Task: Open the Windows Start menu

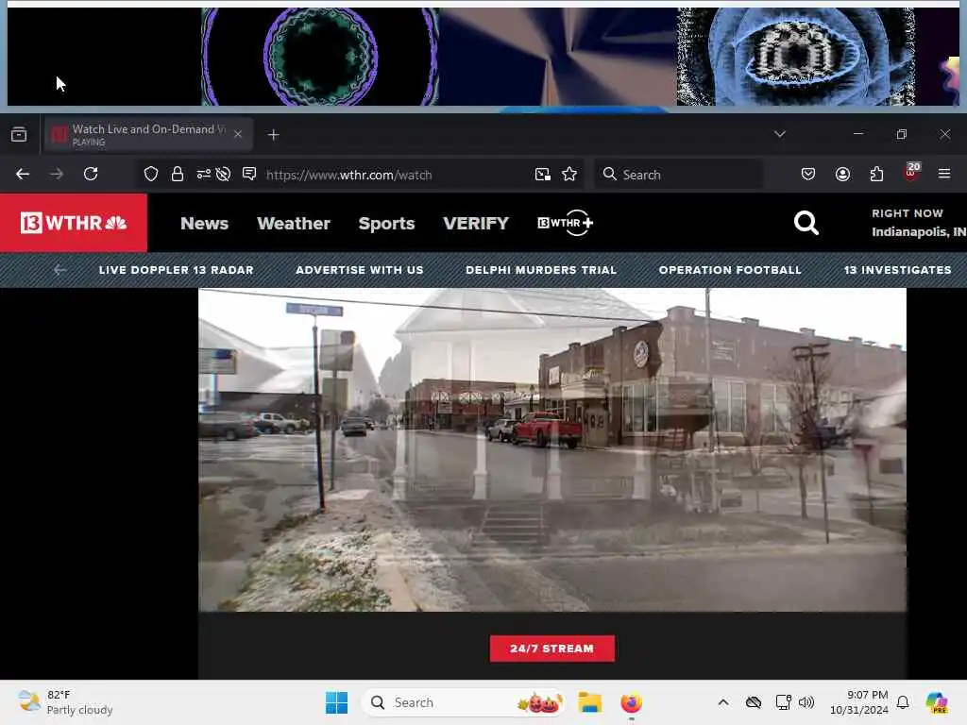Action: click(337, 702)
